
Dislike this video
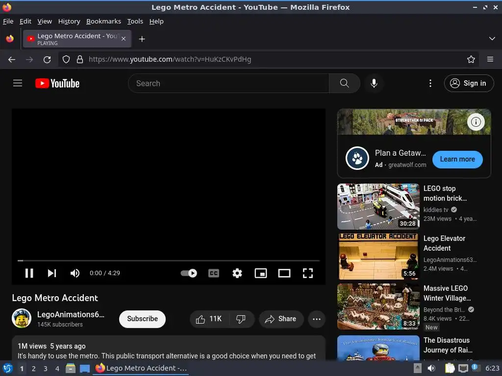241,319
